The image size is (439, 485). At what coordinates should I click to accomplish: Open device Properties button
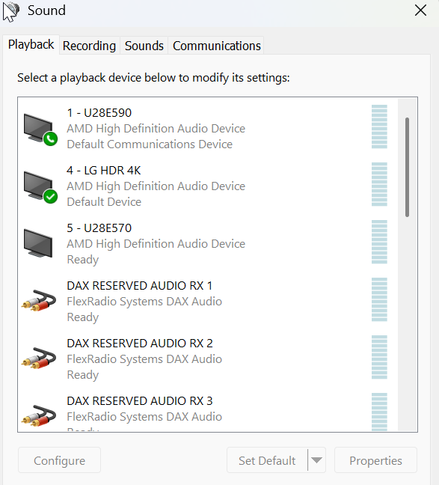click(375, 460)
